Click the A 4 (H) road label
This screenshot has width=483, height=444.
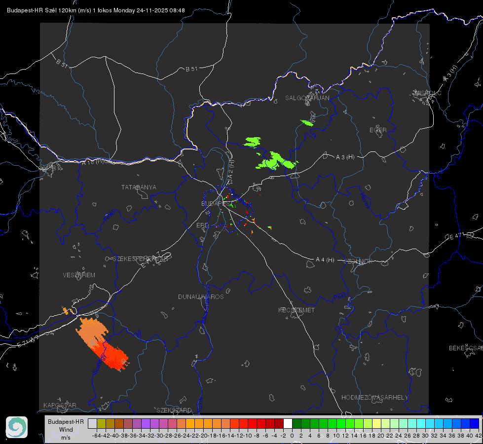click(325, 260)
